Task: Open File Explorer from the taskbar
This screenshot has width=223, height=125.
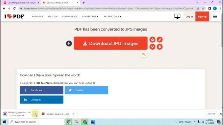Action: tap(77, 122)
